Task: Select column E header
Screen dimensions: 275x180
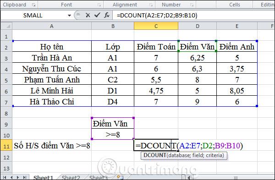Action: (237, 26)
